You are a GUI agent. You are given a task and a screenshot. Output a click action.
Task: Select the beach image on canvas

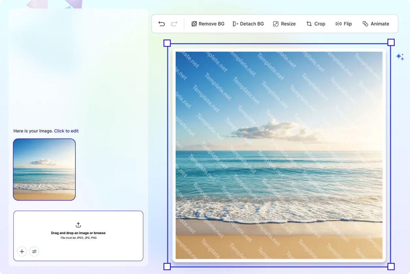pos(279,155)
